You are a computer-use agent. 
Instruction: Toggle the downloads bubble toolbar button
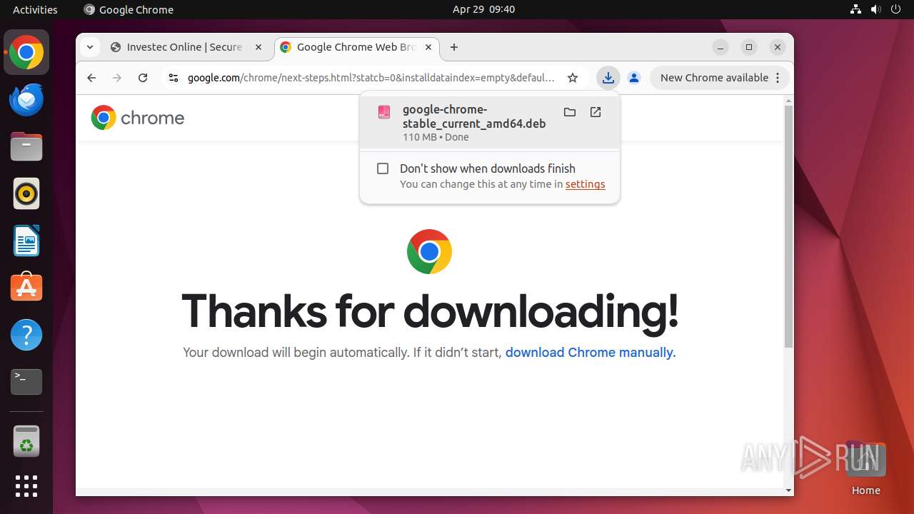tap(608, 78)
